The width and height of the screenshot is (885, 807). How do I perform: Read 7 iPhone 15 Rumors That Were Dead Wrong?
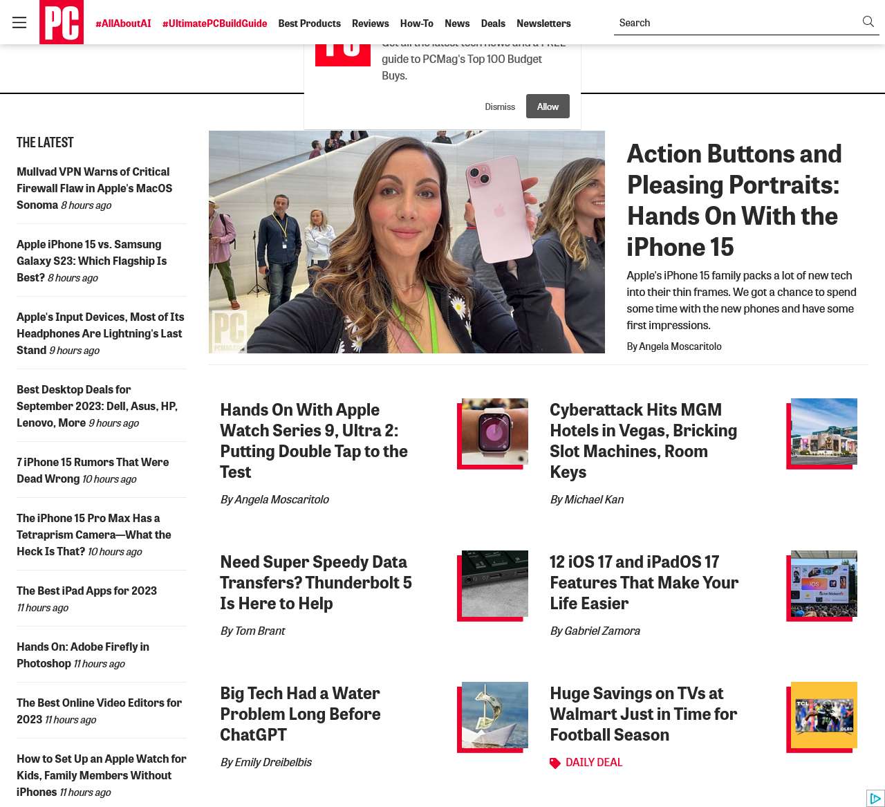93,470
